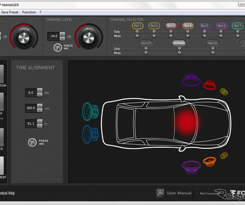Select channel Out 2
Viewport: 245px width, 205px height.
tap(154, 26)
